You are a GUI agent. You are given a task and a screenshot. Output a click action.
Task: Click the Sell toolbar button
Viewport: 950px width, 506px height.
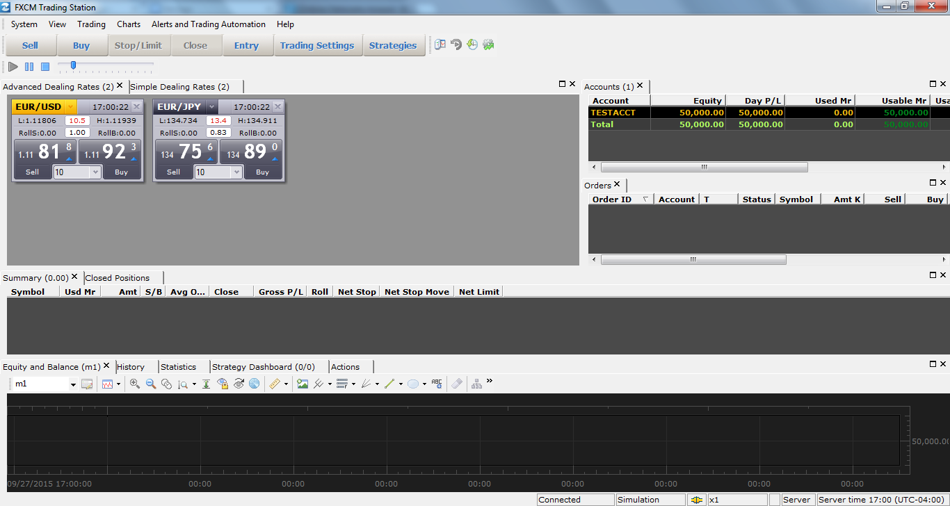pos(30,46)
